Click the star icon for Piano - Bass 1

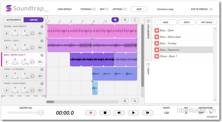[157, 56]
